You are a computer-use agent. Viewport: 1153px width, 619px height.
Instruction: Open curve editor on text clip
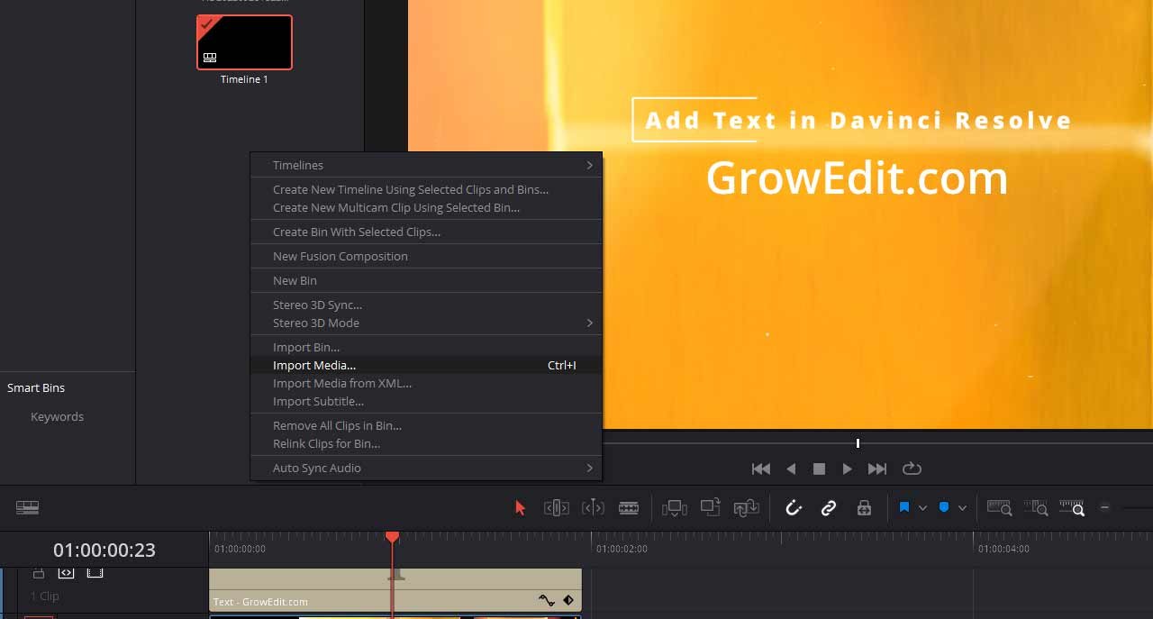(x=546, y=600)
